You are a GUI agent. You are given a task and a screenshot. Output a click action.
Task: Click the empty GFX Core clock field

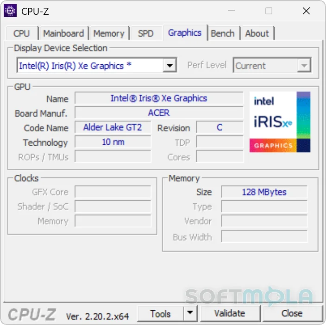coord(113,192)
